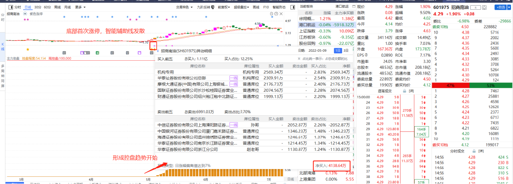The image size is (513, 184).
Task: Expand the circled arrow next to 招商南油
Action: tap(26, 14)
